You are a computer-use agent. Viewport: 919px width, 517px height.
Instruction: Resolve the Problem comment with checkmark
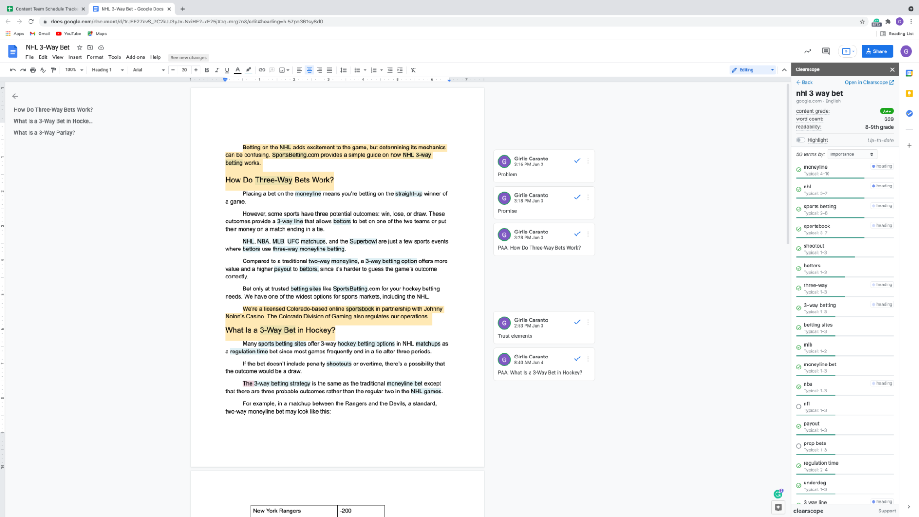pyautogui.click(x=577, y=160)
